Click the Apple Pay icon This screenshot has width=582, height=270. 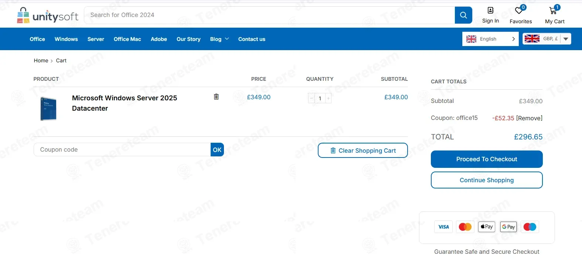[487, 227]
